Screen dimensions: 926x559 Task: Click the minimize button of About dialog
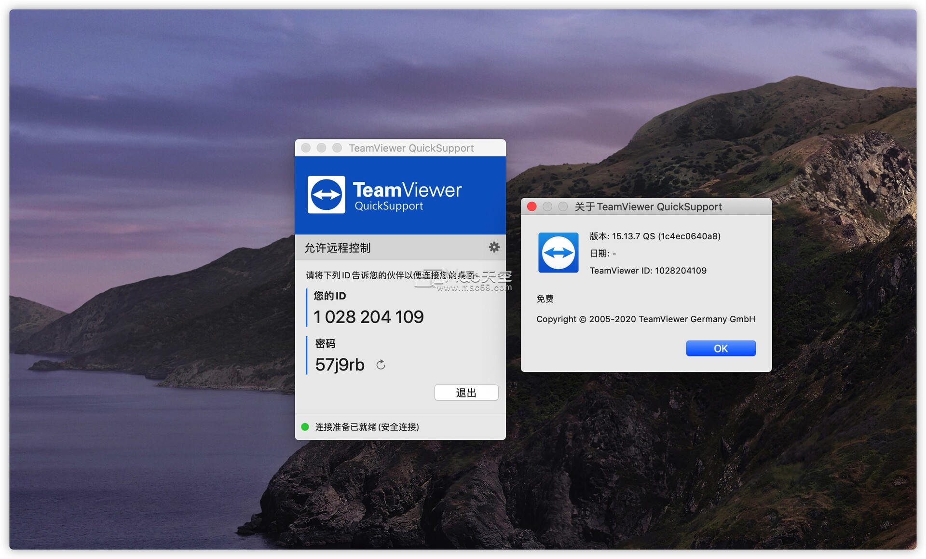pos(547,206)
